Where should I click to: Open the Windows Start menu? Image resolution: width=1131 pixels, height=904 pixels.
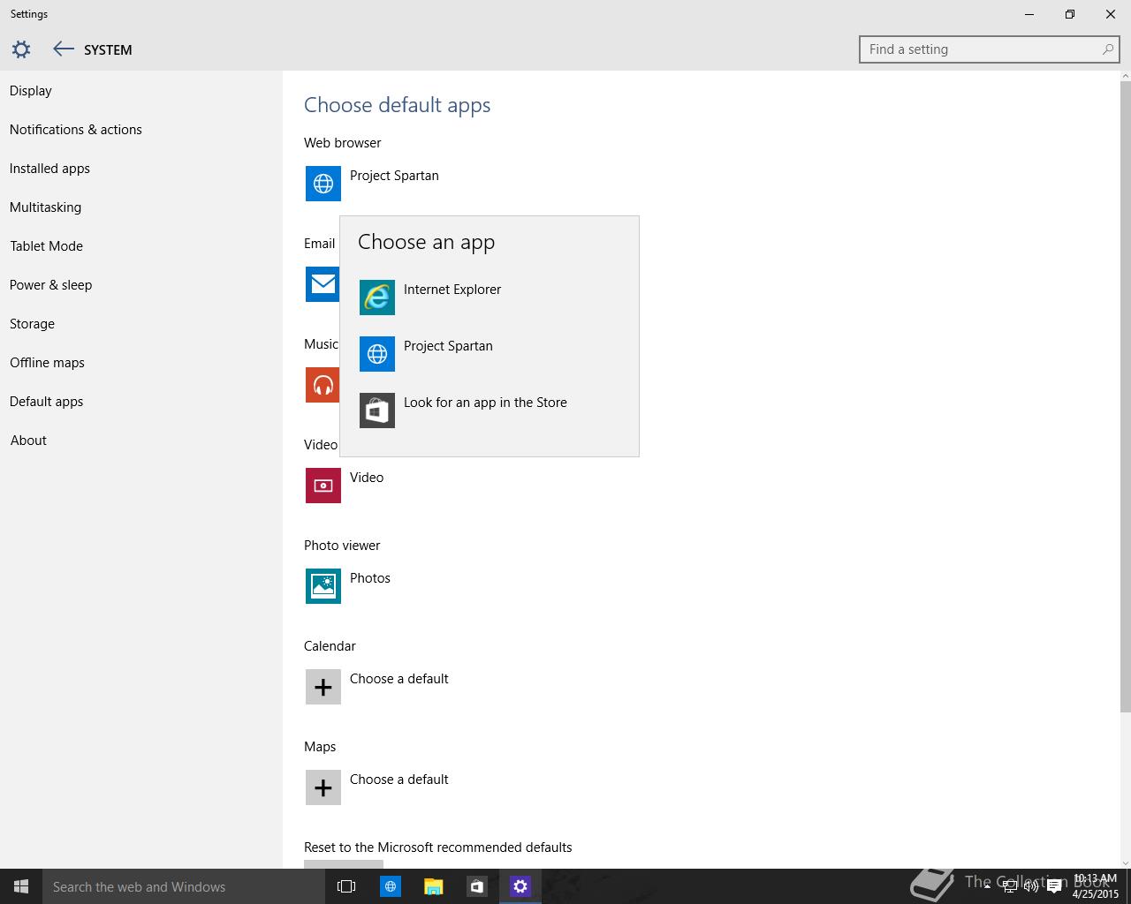click(21, 886)
